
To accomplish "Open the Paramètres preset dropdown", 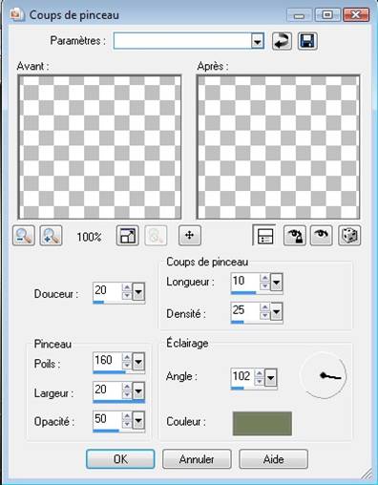I will click(258, 41).
